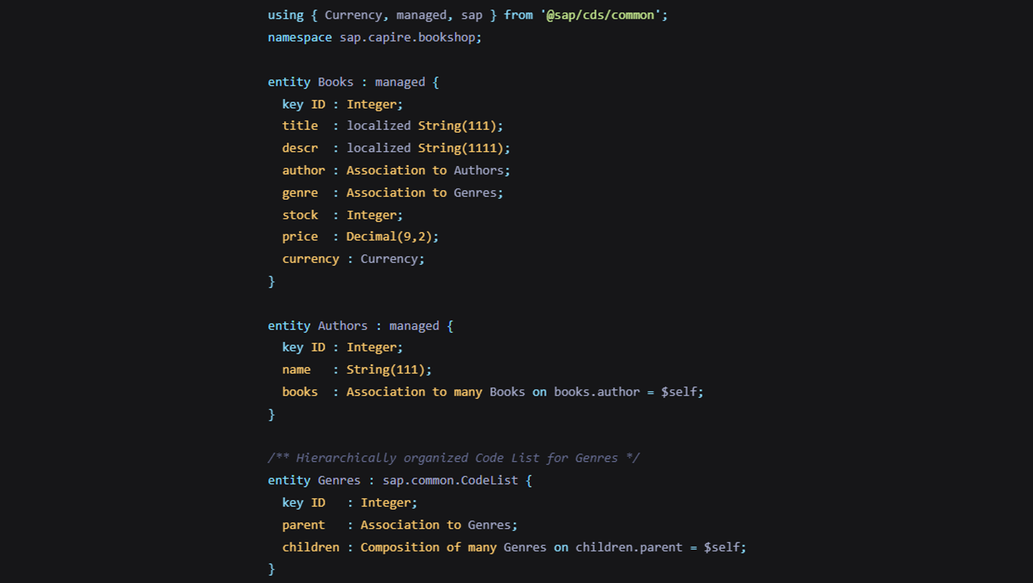Image resolution: width=1033 pixels, height=583 pixels.
Task: Click Authors in the author association line
Action: 479,170
